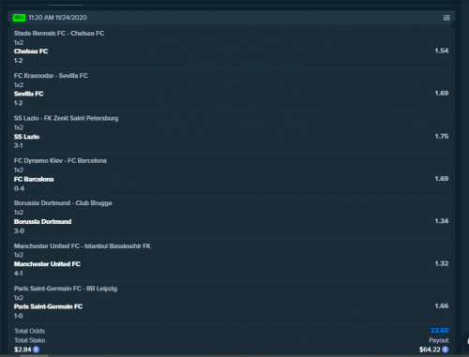
Task: Open match FC Dynamo Kiev - FC Barcelona
Action: 60,161
